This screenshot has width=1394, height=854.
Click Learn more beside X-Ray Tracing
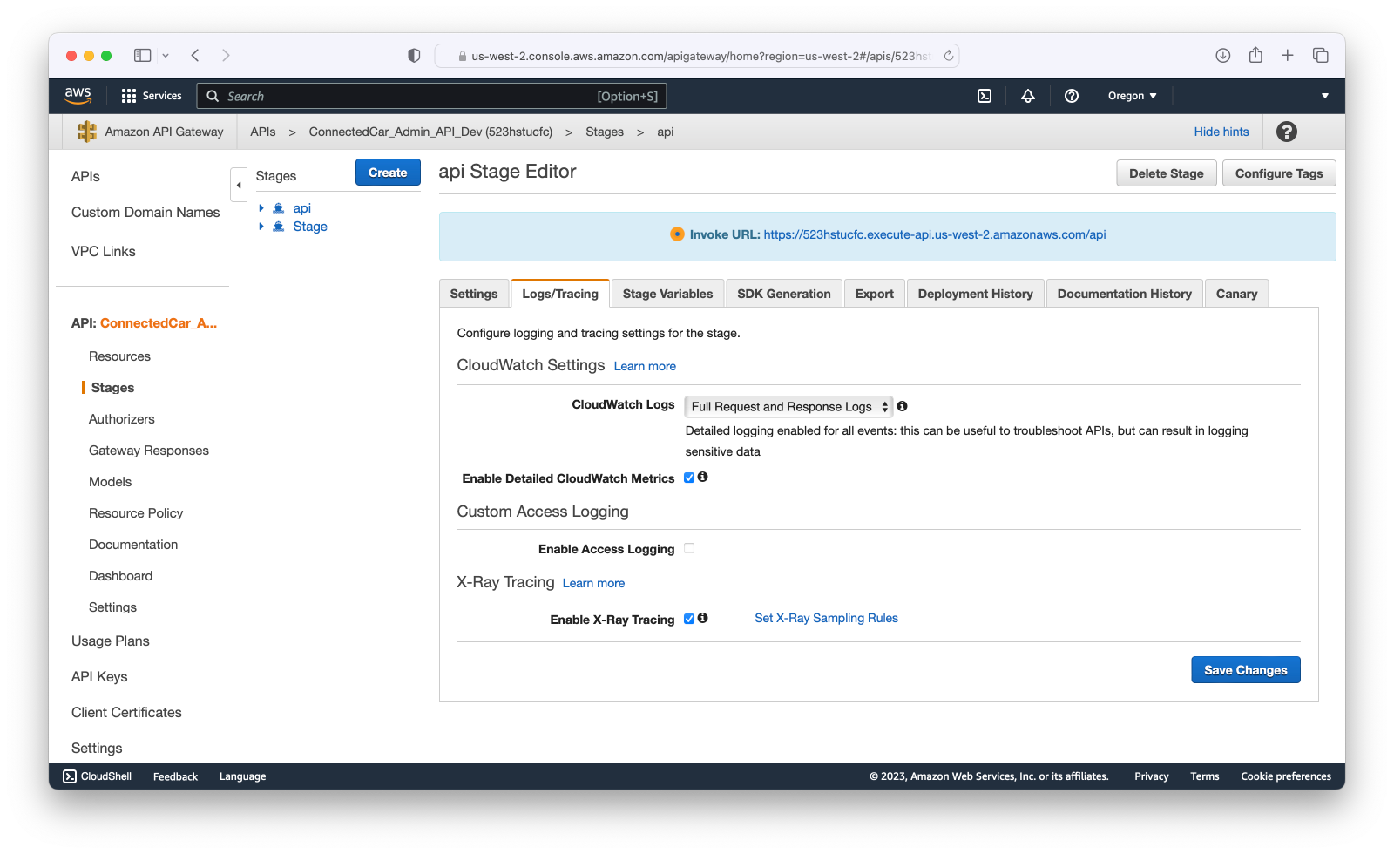tap(593, 583)
